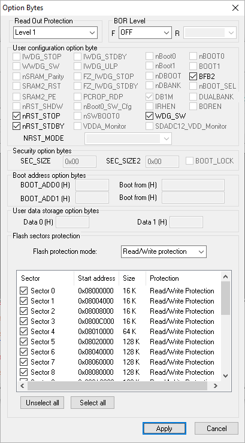
Task: Toggle the Sector 4 protection checkbox
Action: tap(24, 332)
